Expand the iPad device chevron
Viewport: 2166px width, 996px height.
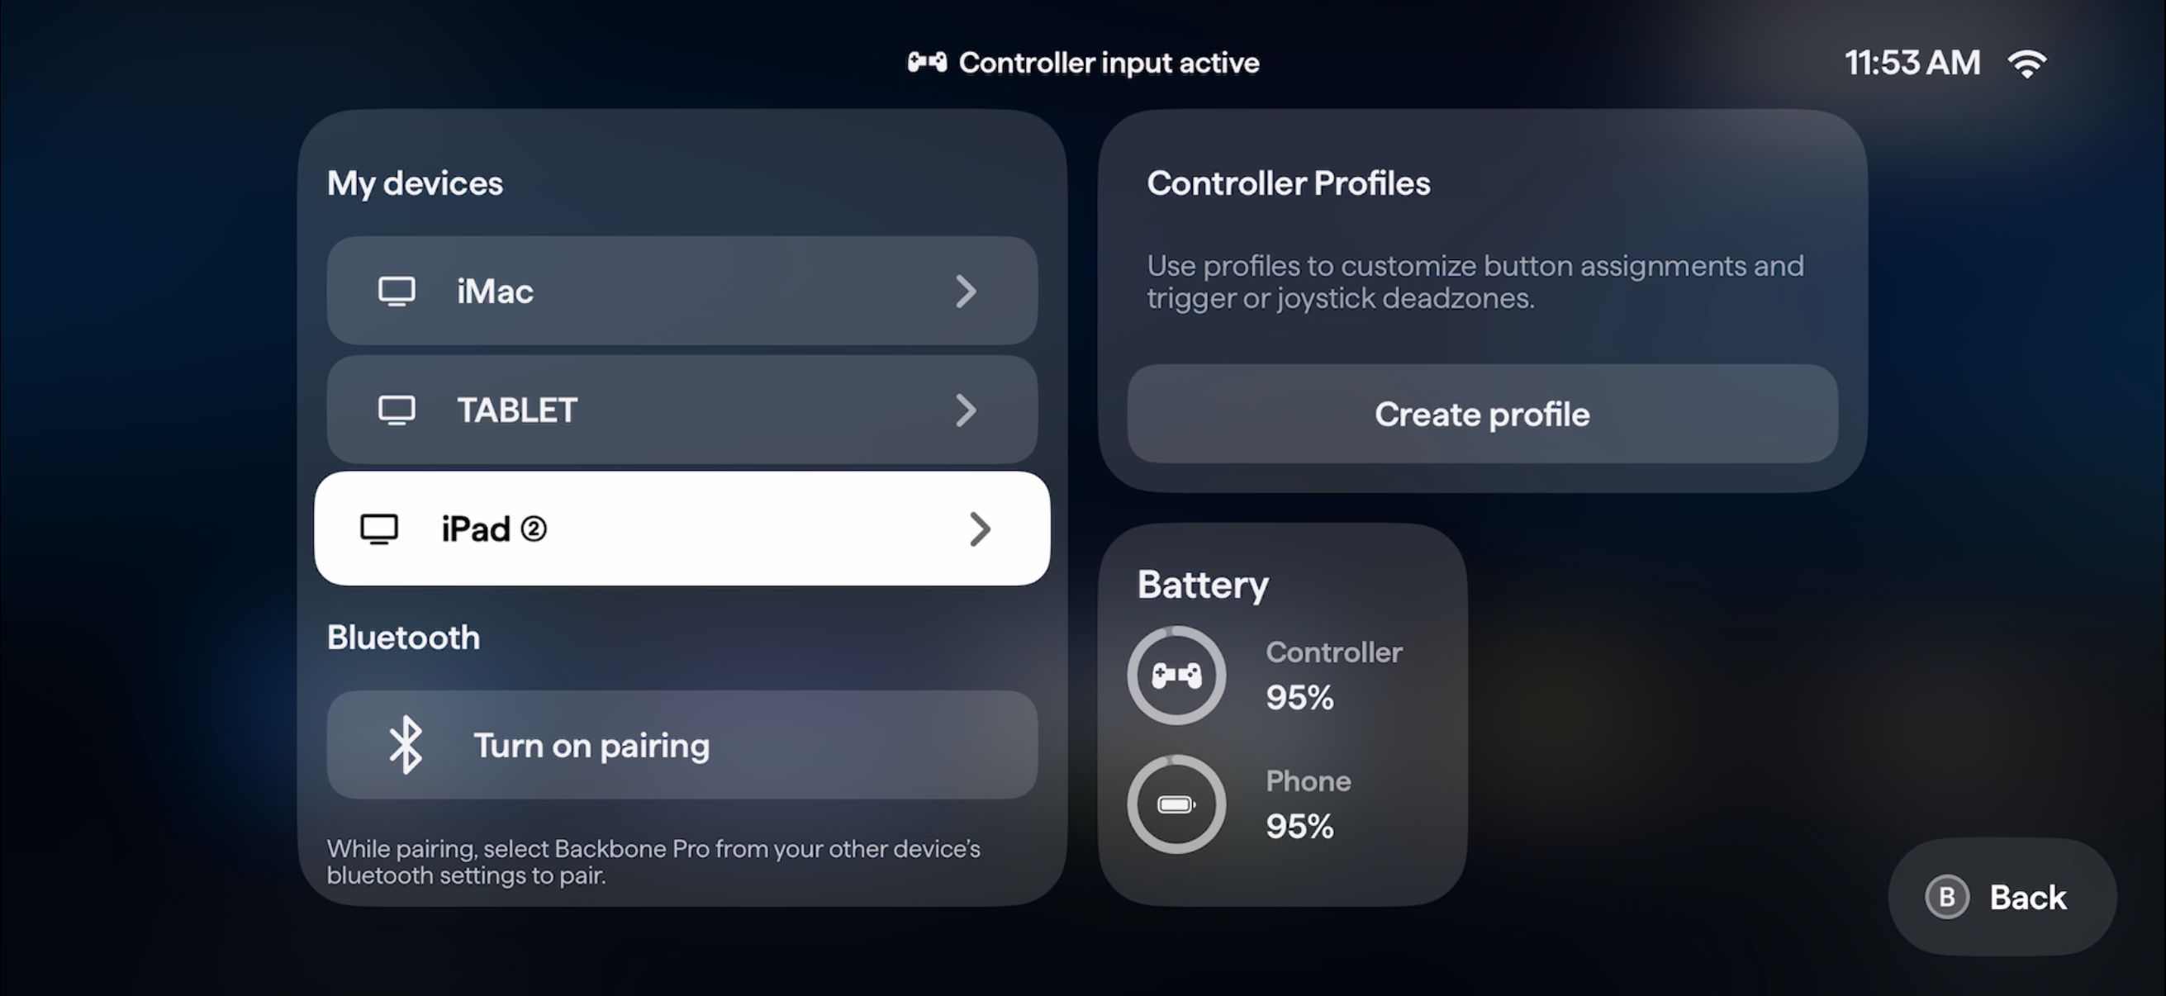(x=980, y=529)
